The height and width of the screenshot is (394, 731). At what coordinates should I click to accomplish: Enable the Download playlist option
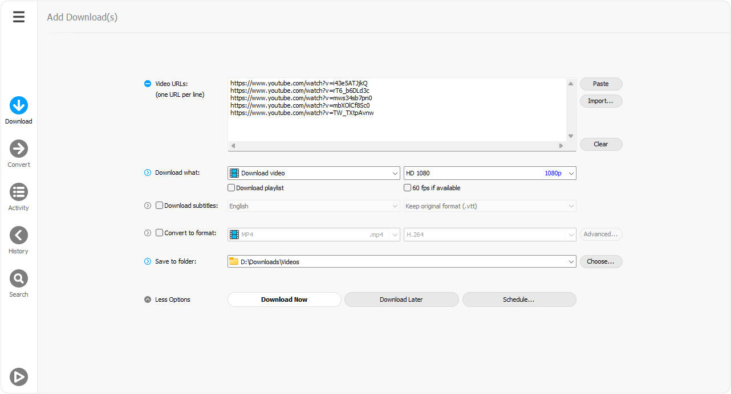[232, 187]
